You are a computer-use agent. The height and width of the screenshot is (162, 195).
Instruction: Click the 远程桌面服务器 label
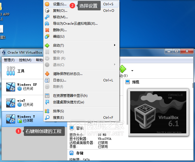coord(82,143)
